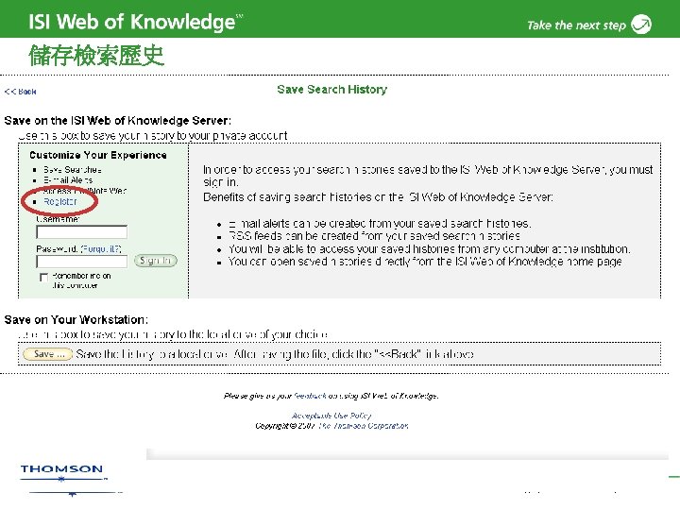Enable Remember me on this computer checkbox
The width and height of the screenshot is (680, 510).
(x=43, y=277)
